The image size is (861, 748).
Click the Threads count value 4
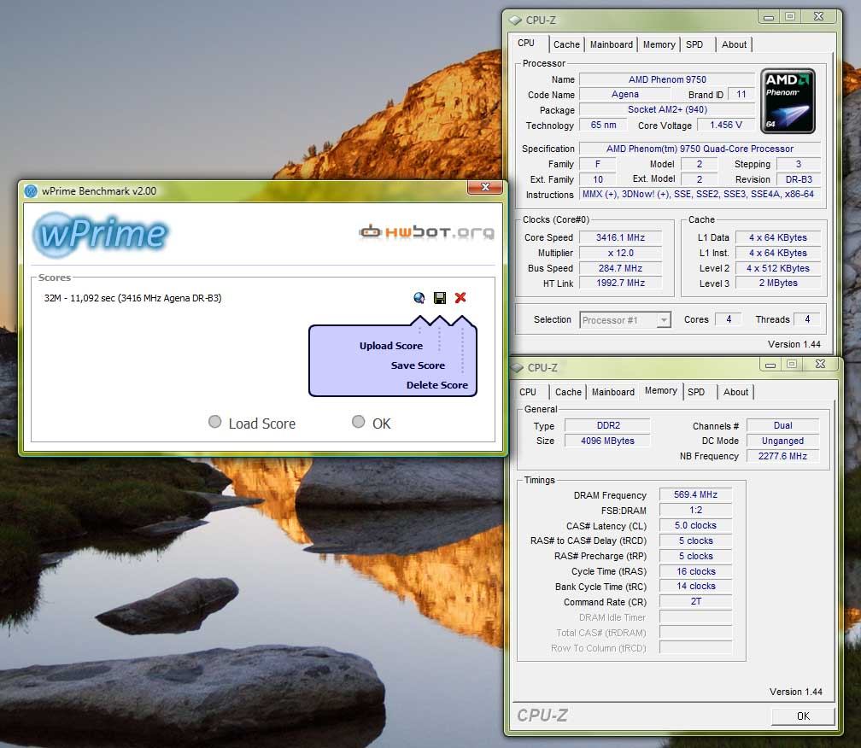click(x=807, y=319)
